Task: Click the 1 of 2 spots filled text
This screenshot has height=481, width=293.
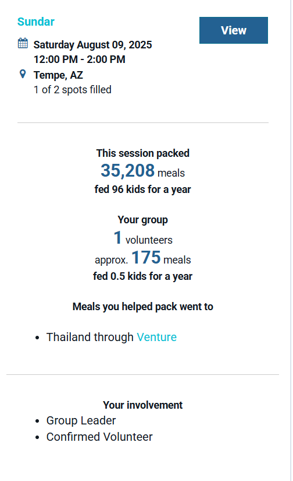Action: coord(73,90)
